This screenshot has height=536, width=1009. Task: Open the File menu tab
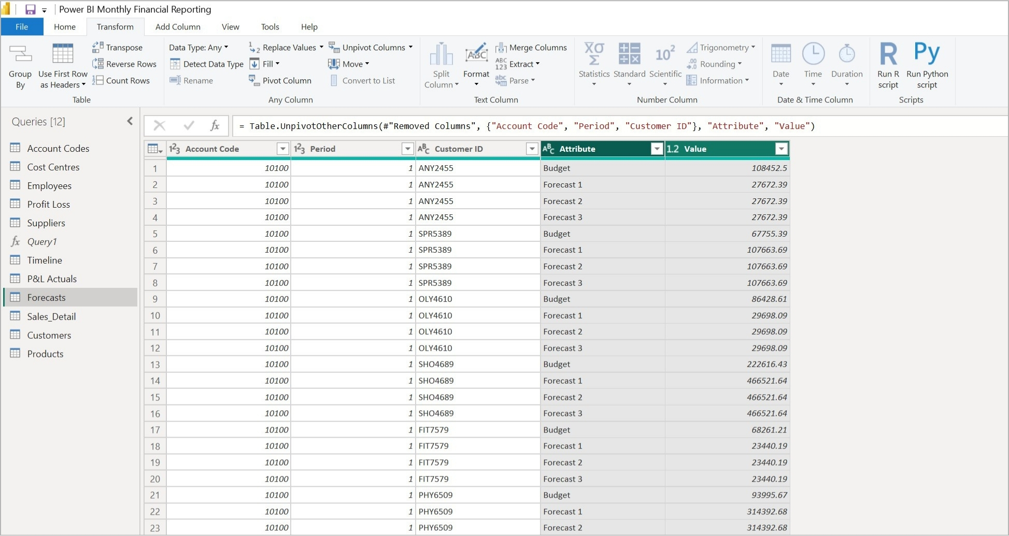[22, 27]
